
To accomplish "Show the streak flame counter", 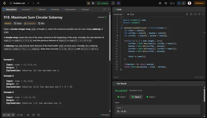I will (172, 3).
